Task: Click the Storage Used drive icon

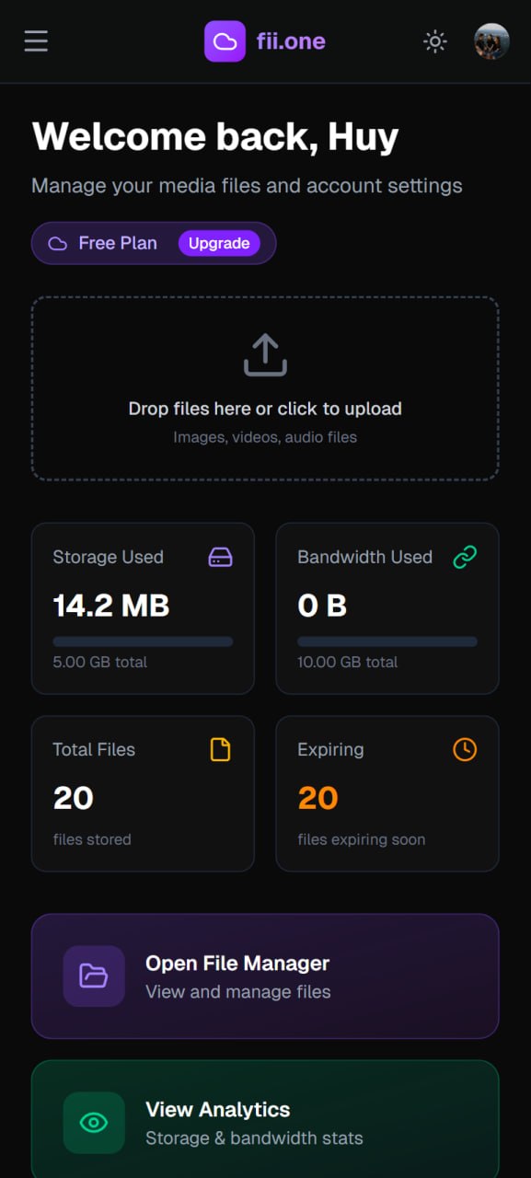Action: (220, 557)
